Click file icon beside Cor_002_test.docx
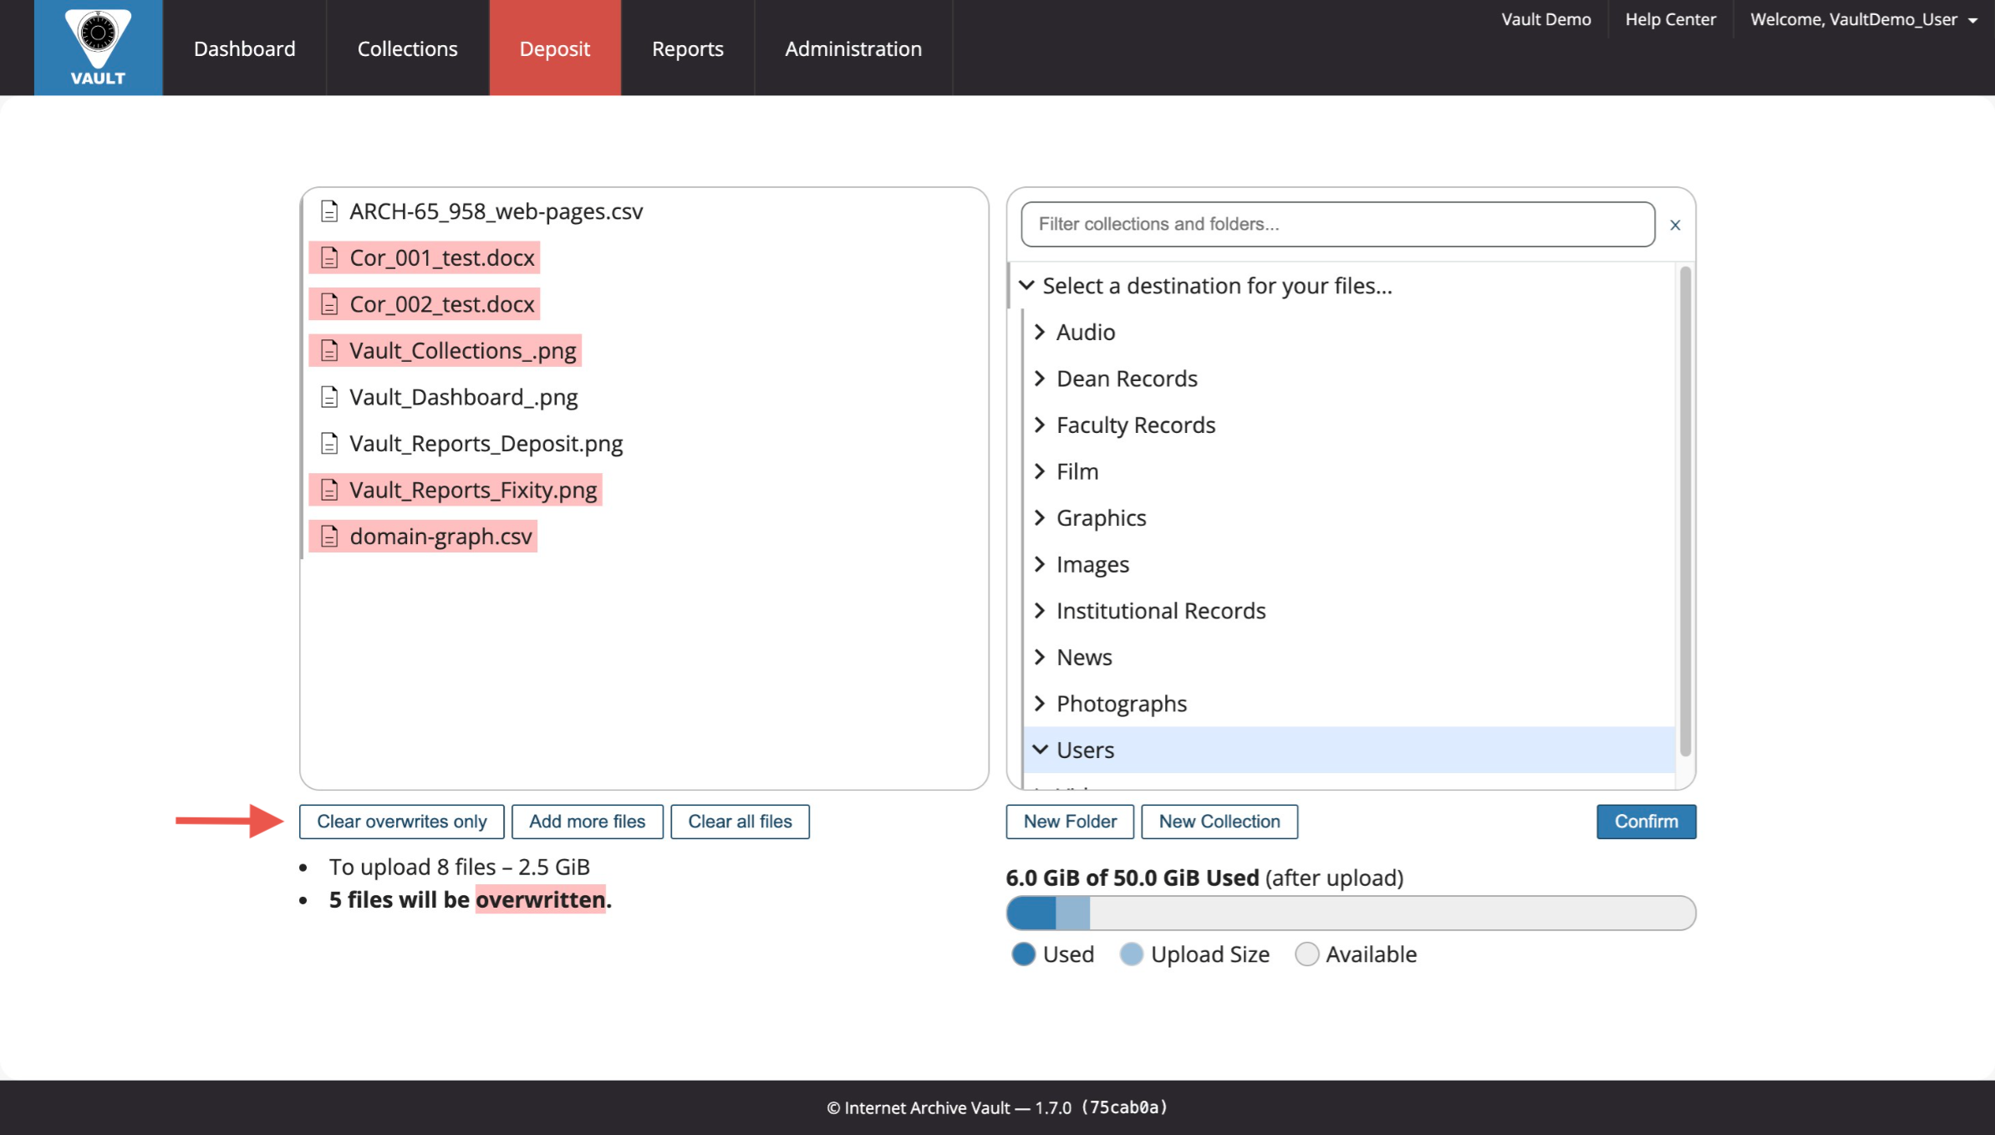Image resolution: width=1995 pixels, height=1135 pixels. pyautogui.click(x=329, y=304)
